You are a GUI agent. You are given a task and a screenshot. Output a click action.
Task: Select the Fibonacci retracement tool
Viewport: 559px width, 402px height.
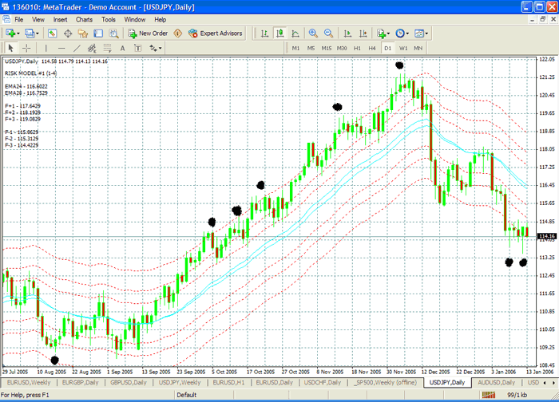[x=105, y=48]
